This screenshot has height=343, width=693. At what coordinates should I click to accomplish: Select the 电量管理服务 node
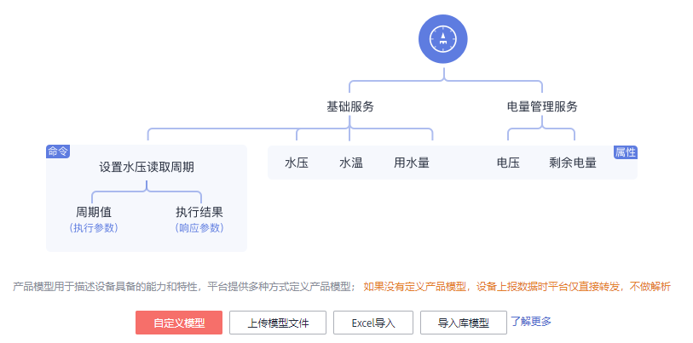(x=542, y=107)
